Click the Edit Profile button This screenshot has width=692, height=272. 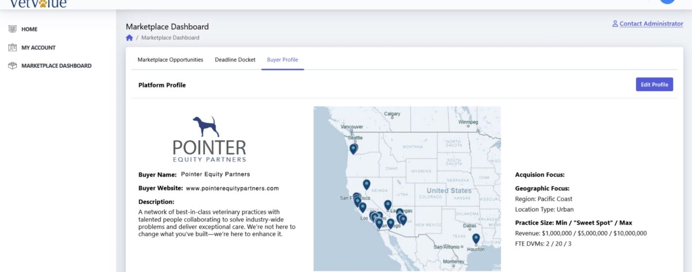[x=654, y=85]
